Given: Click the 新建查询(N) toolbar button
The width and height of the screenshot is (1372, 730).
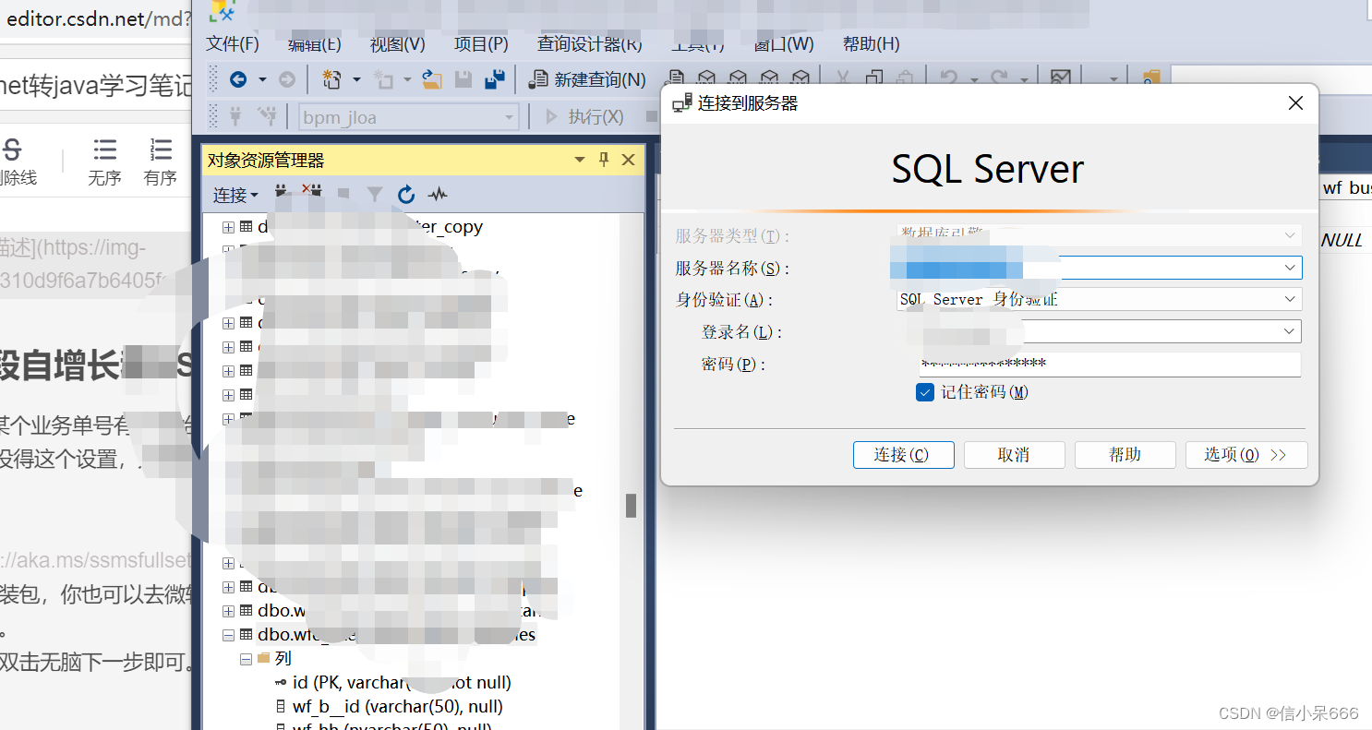Looking at the screenshot, I should (587, 80).
